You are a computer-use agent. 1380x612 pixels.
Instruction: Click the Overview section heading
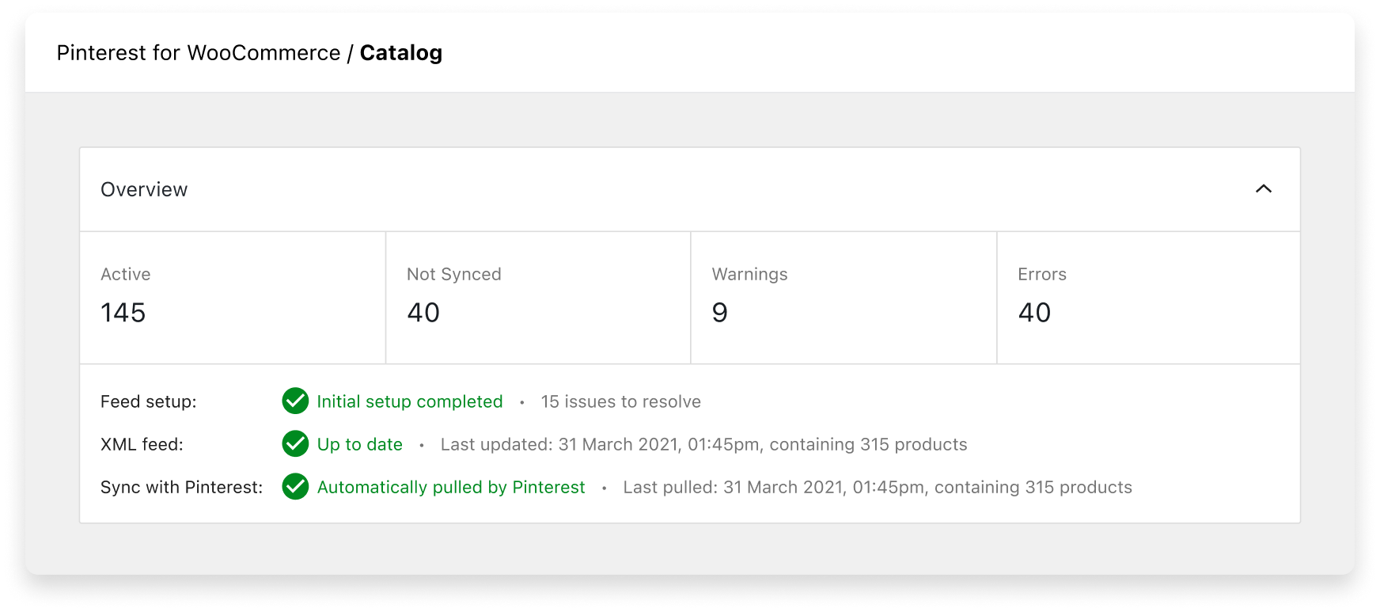tap(144, 189)
